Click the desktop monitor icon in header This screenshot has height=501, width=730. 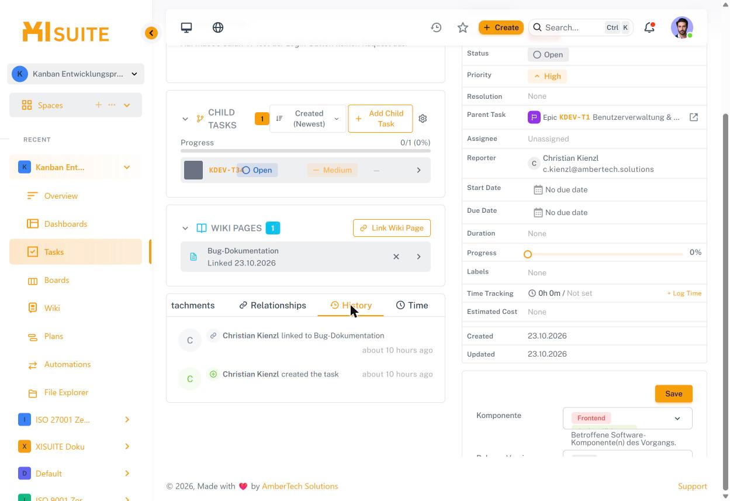click(x=186, y=27)
